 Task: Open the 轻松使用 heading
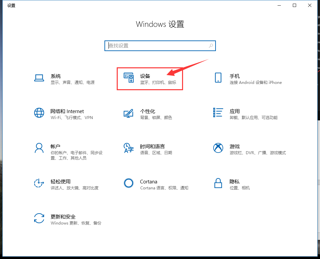click(x=61, y=181)
